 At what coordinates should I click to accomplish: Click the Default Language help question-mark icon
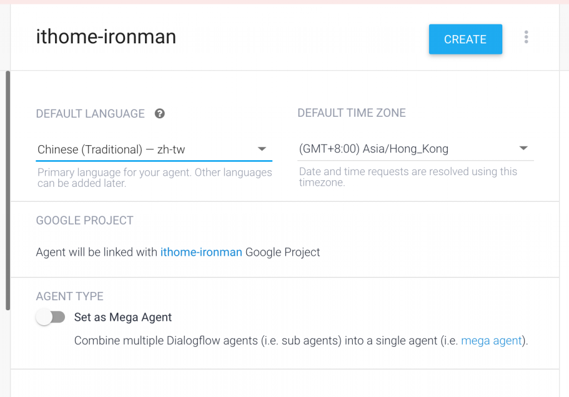click(159, 113)
